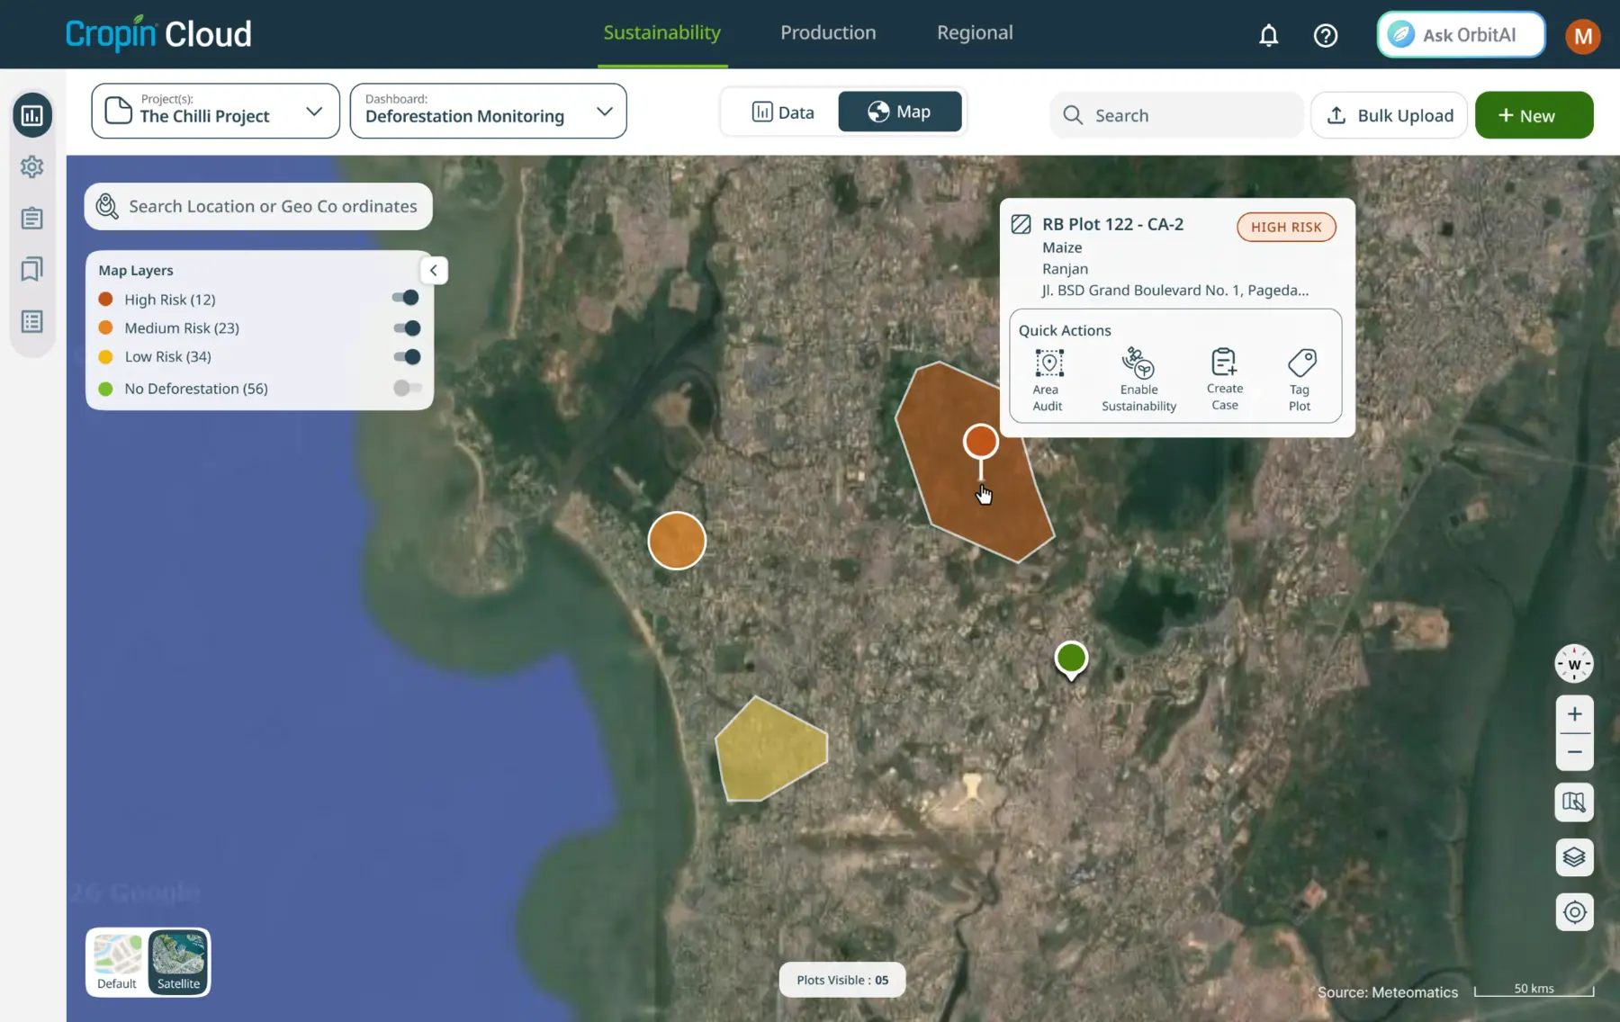This screenshot has width=1620, height=1022.
Task: Toggle the High Risk layer
Action: (406, 298)
